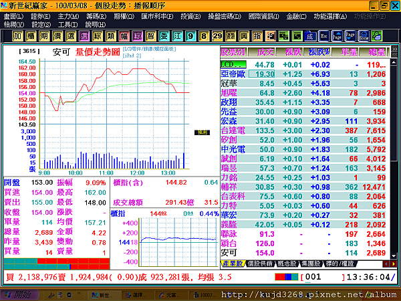The image size is (401, 301).
Task: Switch to the 選擇 taskbar window
Action: click(x=136, y=295)
